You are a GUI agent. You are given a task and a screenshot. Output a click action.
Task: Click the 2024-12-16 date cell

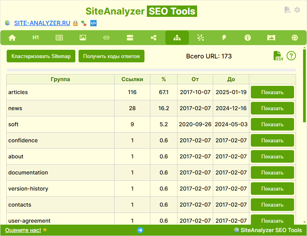tap(231, 108)
